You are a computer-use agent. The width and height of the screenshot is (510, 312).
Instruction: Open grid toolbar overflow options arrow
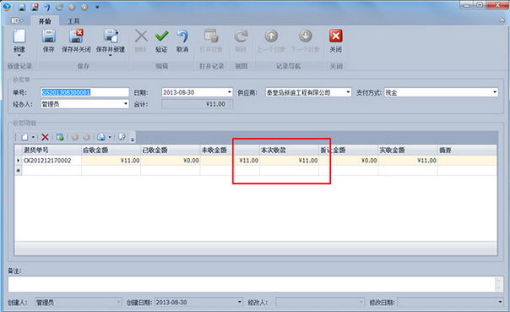click(x=133, y=139)
